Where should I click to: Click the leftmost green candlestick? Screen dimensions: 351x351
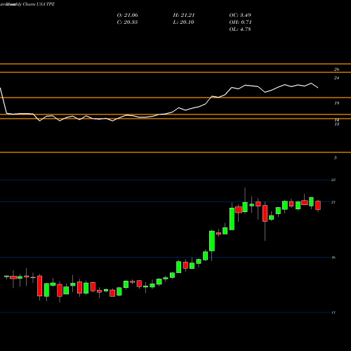6,277
